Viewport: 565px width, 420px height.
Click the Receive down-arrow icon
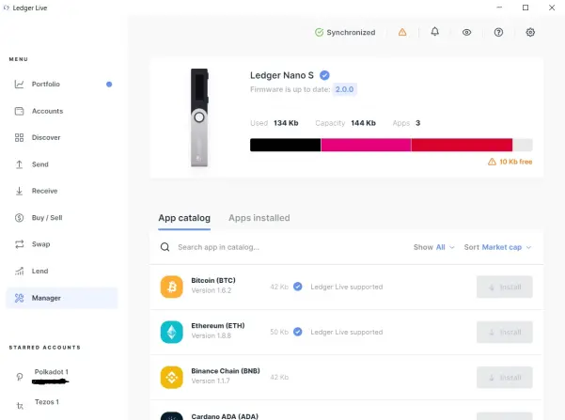coord(19,191)
